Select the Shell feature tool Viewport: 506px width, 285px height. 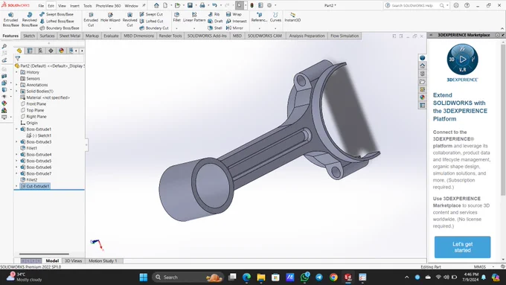[x=215, y=28]
